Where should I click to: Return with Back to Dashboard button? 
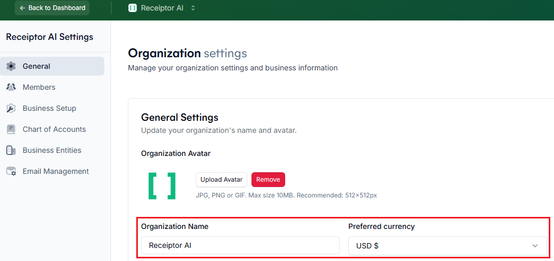52,8
